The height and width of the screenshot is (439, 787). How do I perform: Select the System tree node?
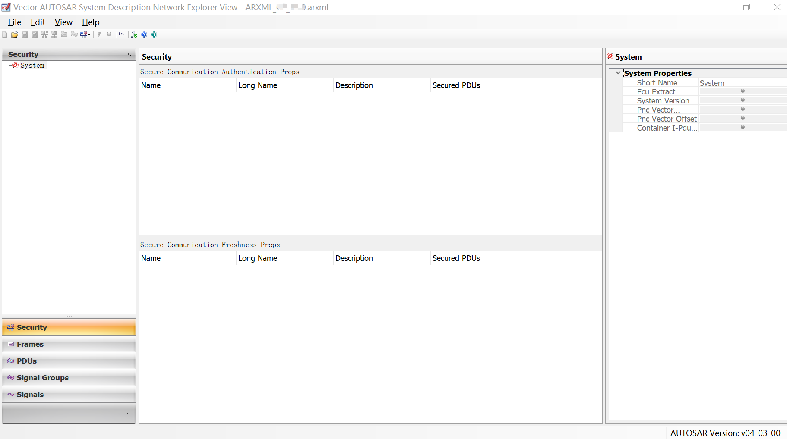point(32,65)
